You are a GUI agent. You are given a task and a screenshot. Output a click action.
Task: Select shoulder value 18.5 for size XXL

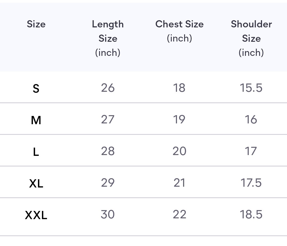tap(251, 214)
